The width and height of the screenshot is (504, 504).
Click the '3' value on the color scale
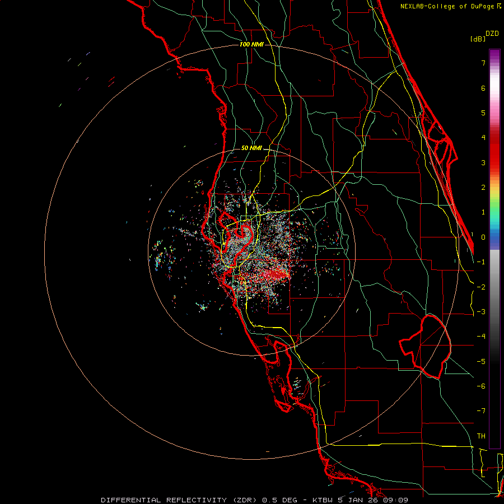483,162
